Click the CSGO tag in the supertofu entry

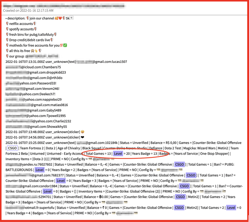pyautogui.click(x=179, y=208)
